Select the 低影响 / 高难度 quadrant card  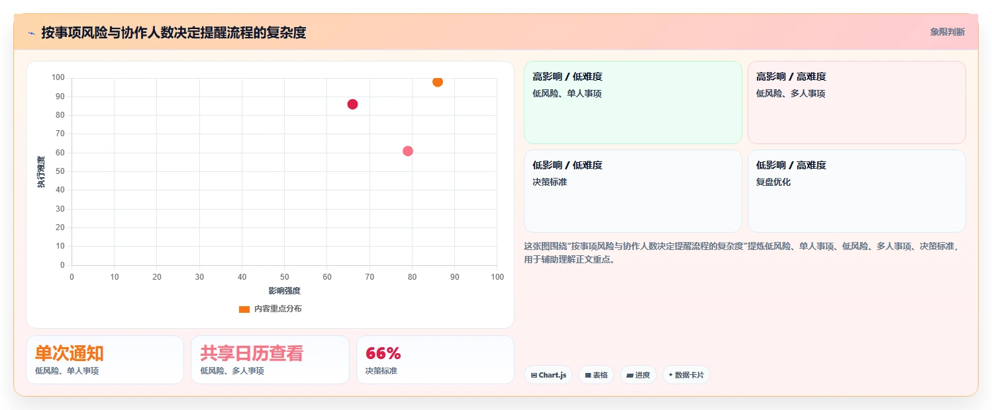click(x=856, y=191)
